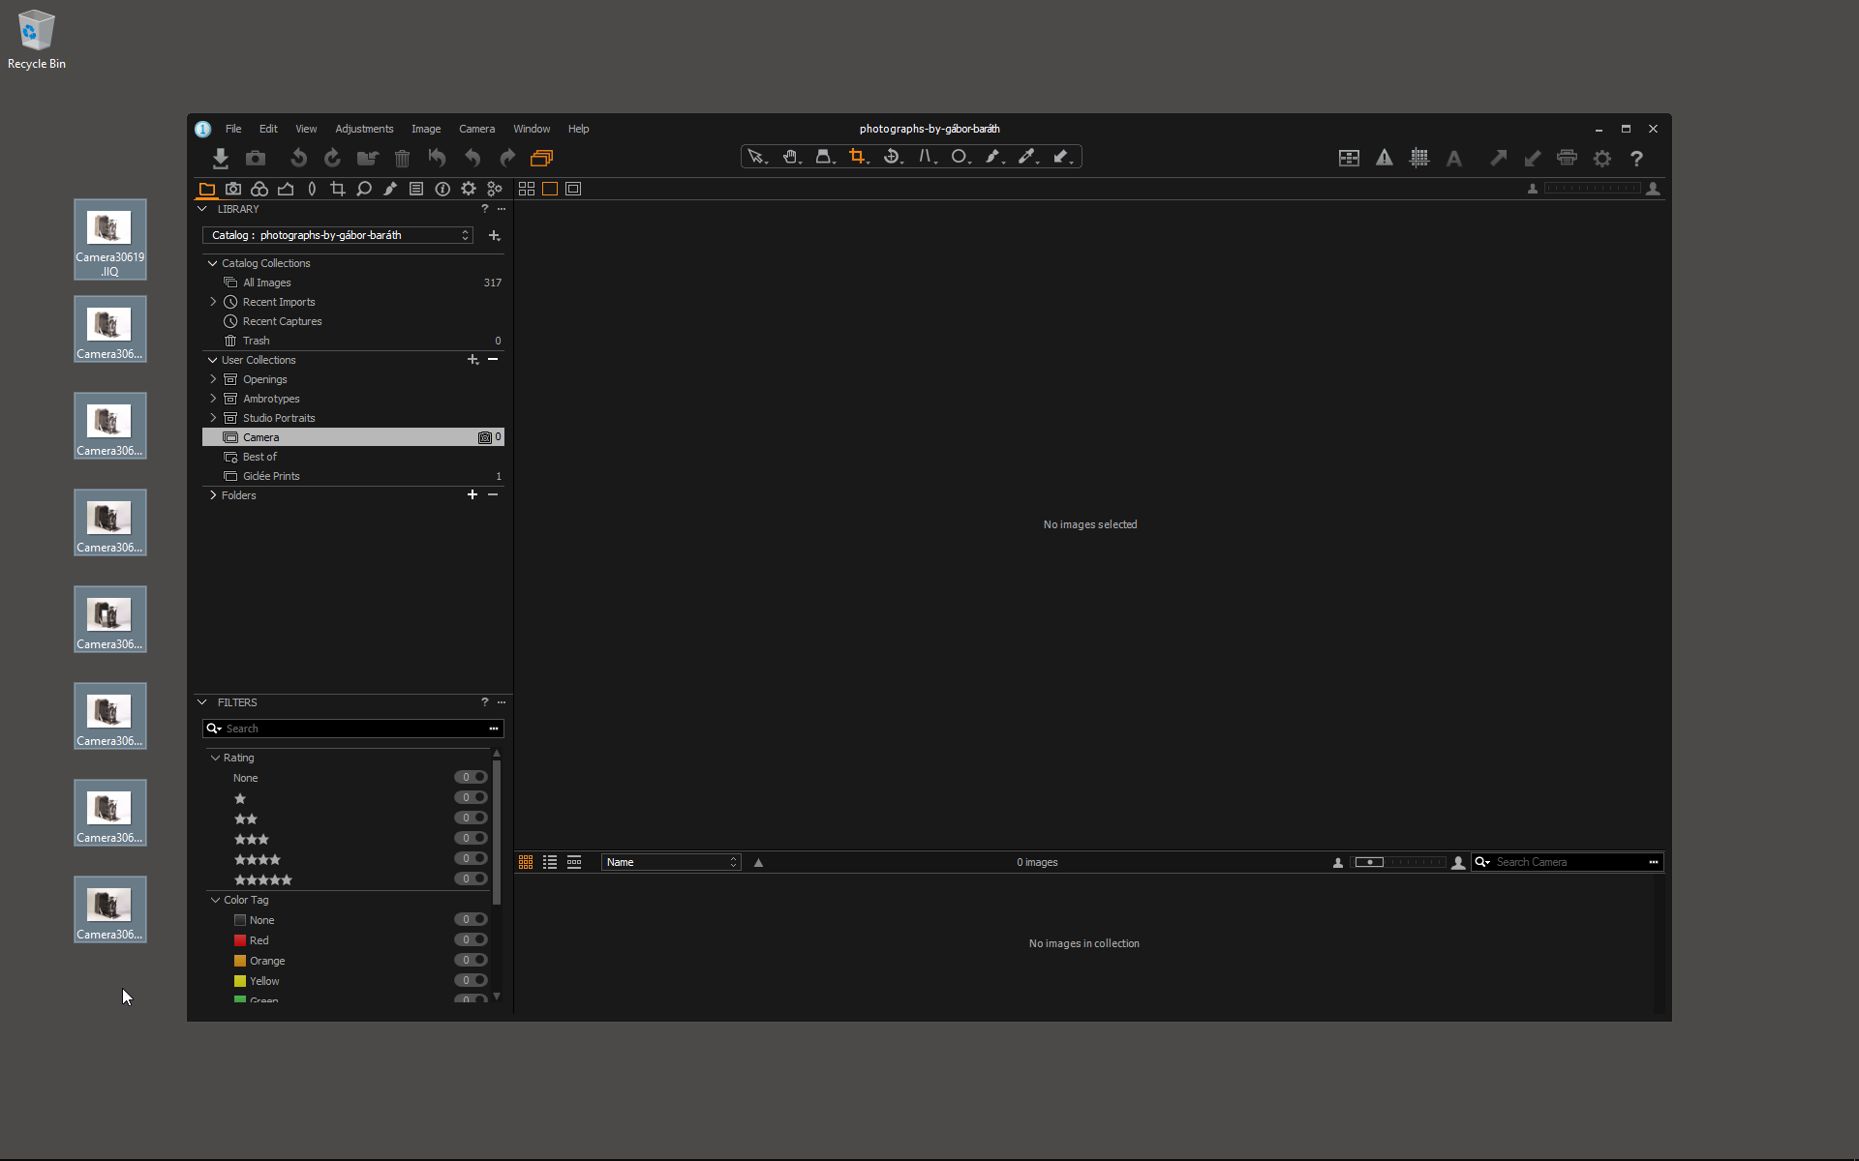Click the copy adjustments up-arrow icon
Image resolution: width=1859 pixels, height=1161 pixels.
[1498, 158]
